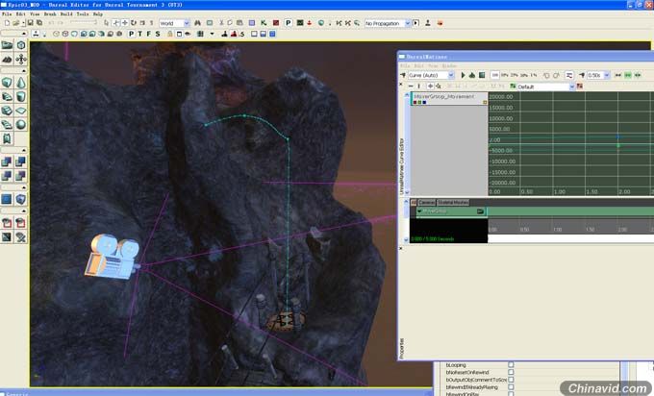The width and height of the screenshot is (654, 396).
Task: Toggle the red curve button on MoverGroup_Movement
Action: (x=415, y=102)
